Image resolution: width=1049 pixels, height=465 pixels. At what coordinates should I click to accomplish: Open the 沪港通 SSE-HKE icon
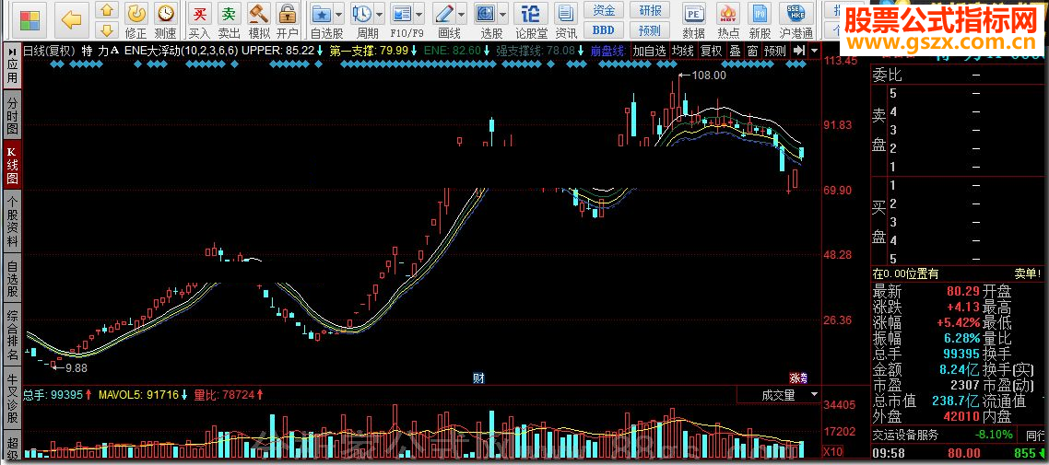click(x=796, y=20)
